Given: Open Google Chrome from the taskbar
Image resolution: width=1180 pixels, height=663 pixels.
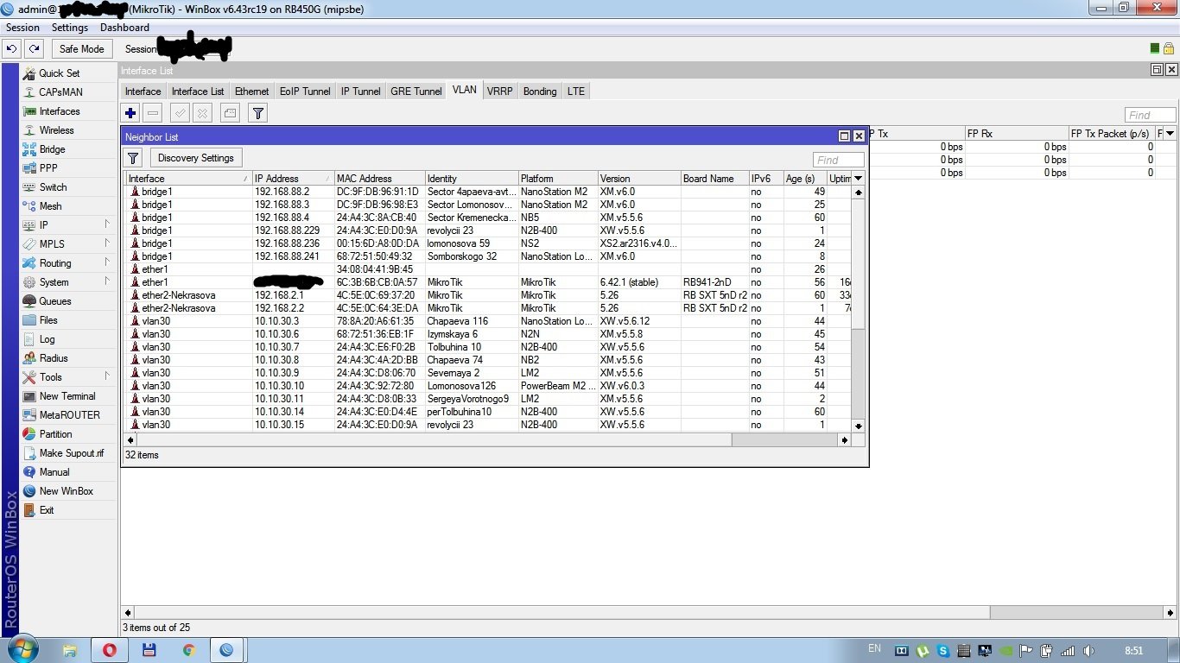Looking at the screenshot, I should click(x=188, y=650).
